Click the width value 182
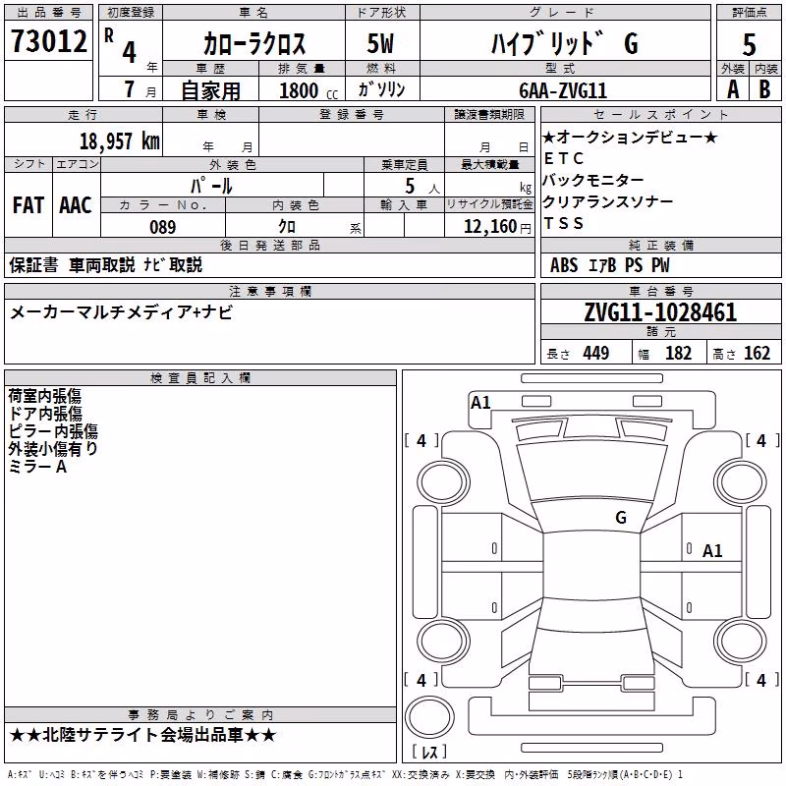This screenshot has width=786, height=786. [678, 354]
